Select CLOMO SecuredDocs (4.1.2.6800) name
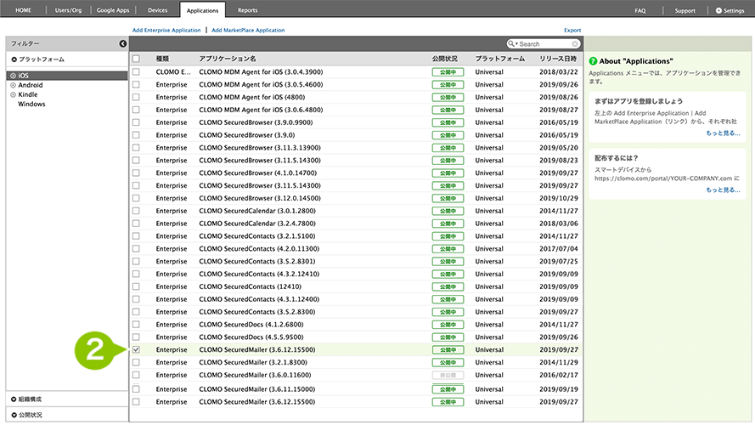This screenshot has width=755, height=425. (251, 325)
